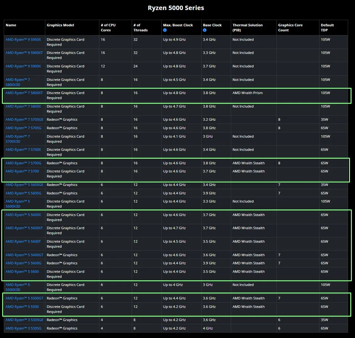Open the AMD Ryzen 3 5305GE link

[25, 320]
